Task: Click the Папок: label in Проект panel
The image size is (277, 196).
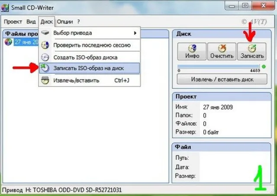Action: click(x=184, y=115)
